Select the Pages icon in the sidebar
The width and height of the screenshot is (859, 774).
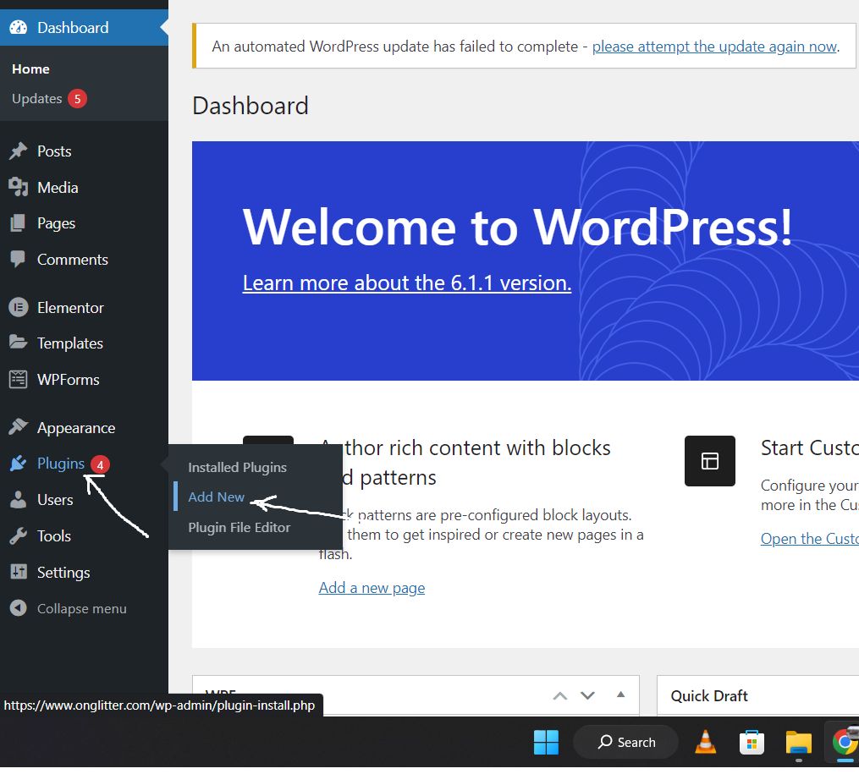[x=18, y=223]
